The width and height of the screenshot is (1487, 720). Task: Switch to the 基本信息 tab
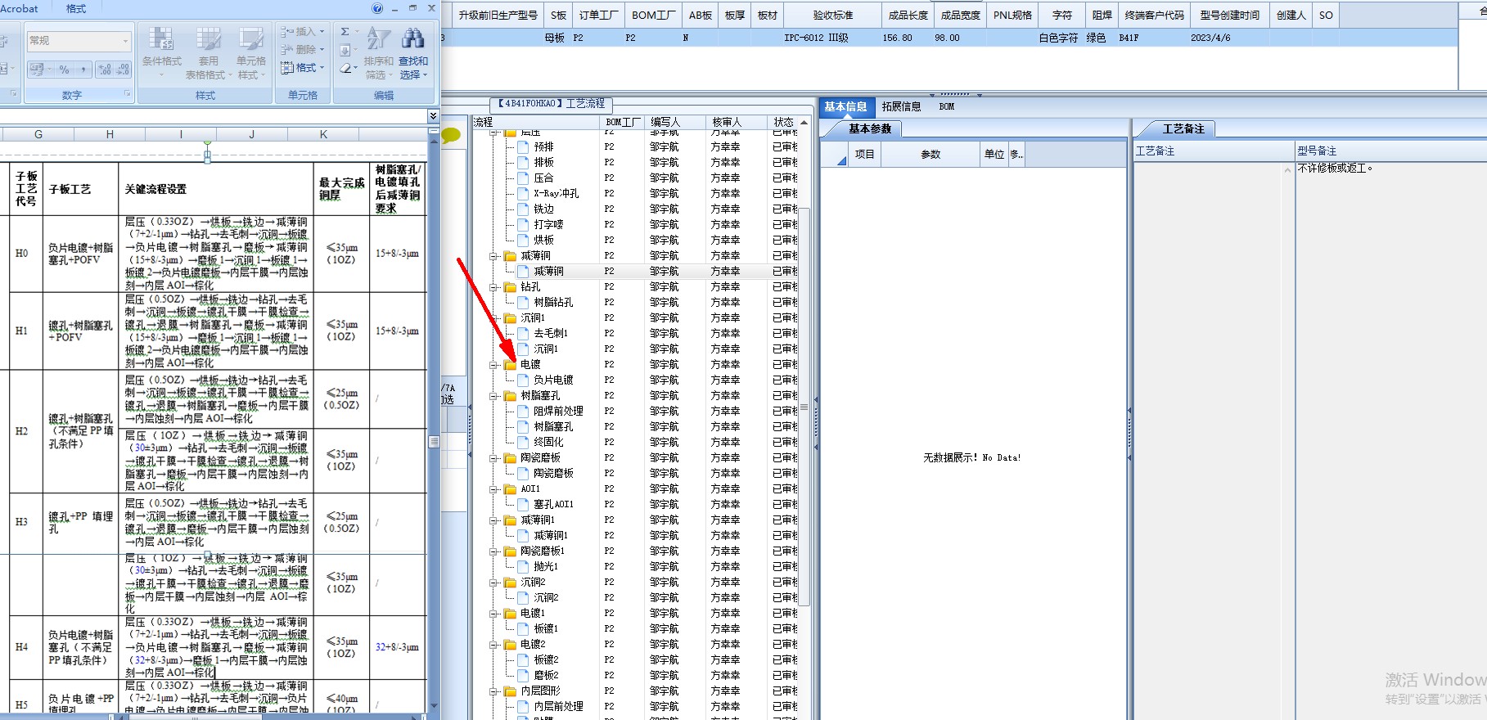pos(845,106)
